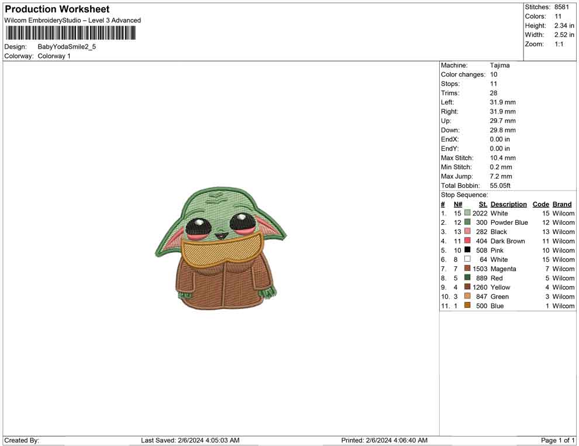Screen dimensions: 579x446
Task: Click the Total Bobbin value '55.05ft'
Action: (x=501, y=186)
